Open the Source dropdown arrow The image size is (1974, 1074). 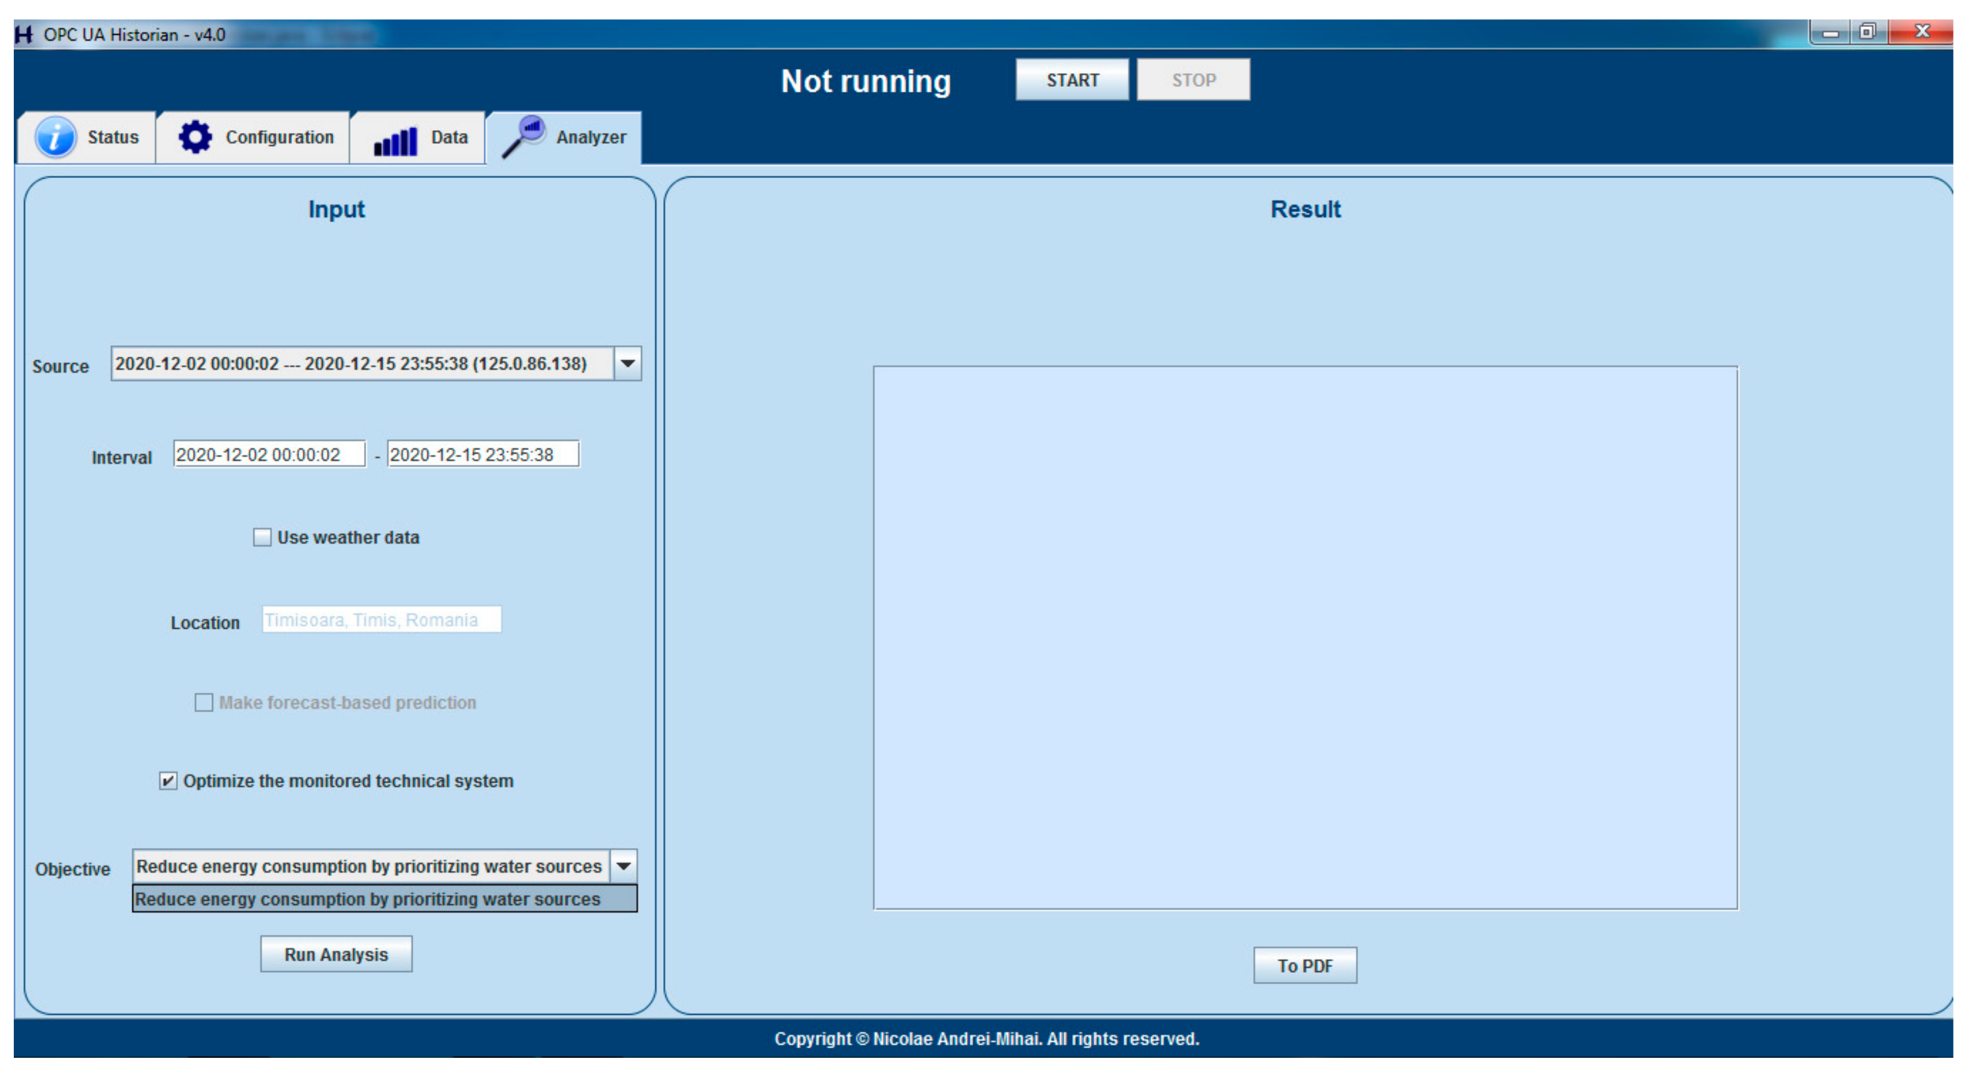tap(627, 363)
